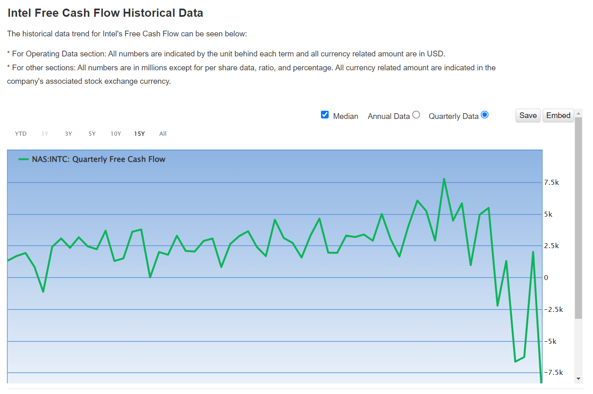Switch chart range to 10Y
This screenshot has width=593, height=394.
pos(116,134)
